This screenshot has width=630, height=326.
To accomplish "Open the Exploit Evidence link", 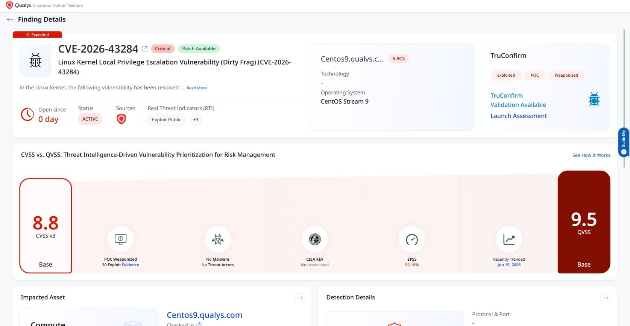I will click(130, 265).
